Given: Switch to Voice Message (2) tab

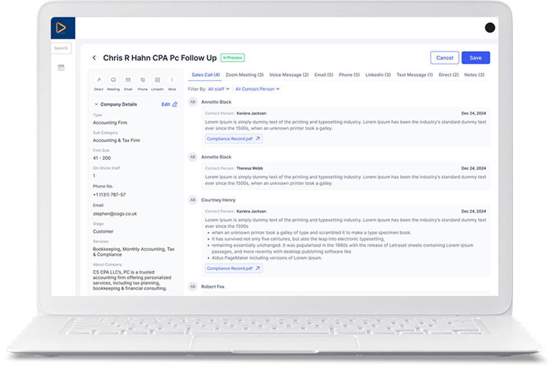Looking at the screenshot, I should click(x=289, y=75).
